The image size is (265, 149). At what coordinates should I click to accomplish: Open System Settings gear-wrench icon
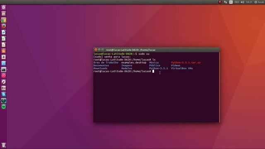tap(4, 82)
